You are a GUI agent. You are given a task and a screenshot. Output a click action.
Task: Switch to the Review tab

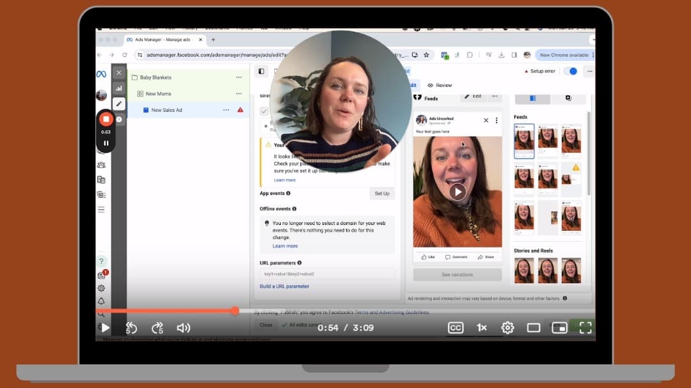[440, 86]
